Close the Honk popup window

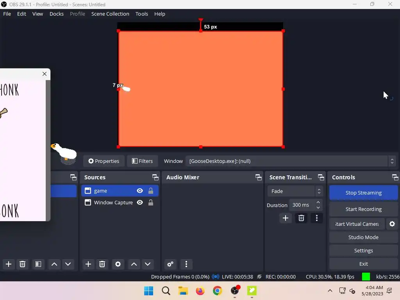tap(45, 74)
